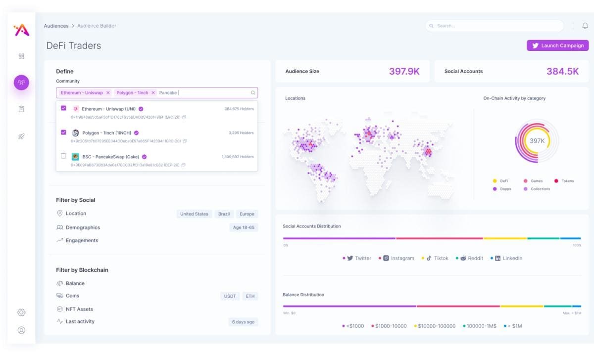Remove the Ethereum - Uniswap tag
594x356 pixels.
tap(108, 93)
